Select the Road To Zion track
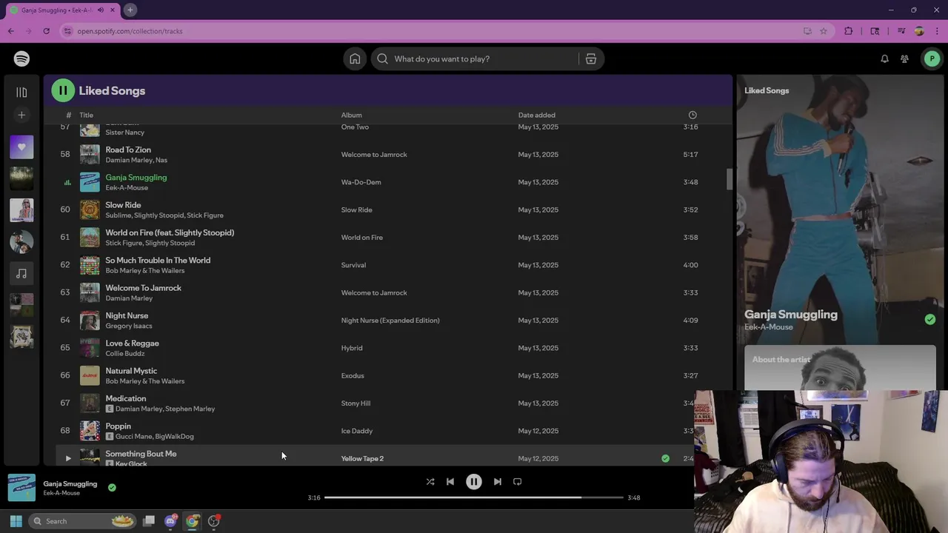The image size is (948, 533). [x=128, y=150]
